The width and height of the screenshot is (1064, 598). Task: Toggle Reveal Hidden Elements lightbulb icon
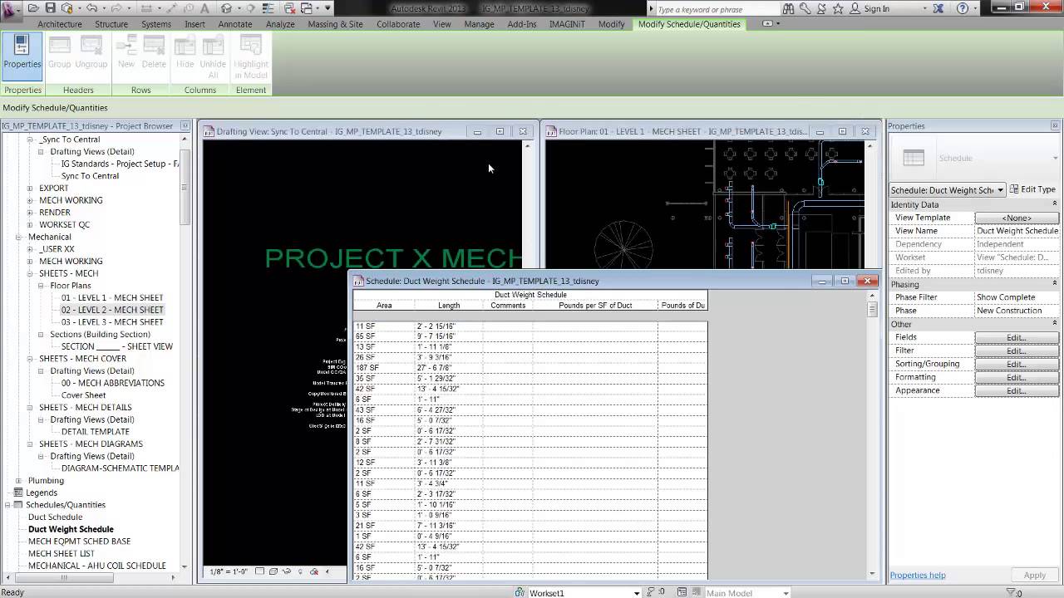click(300, 571)
